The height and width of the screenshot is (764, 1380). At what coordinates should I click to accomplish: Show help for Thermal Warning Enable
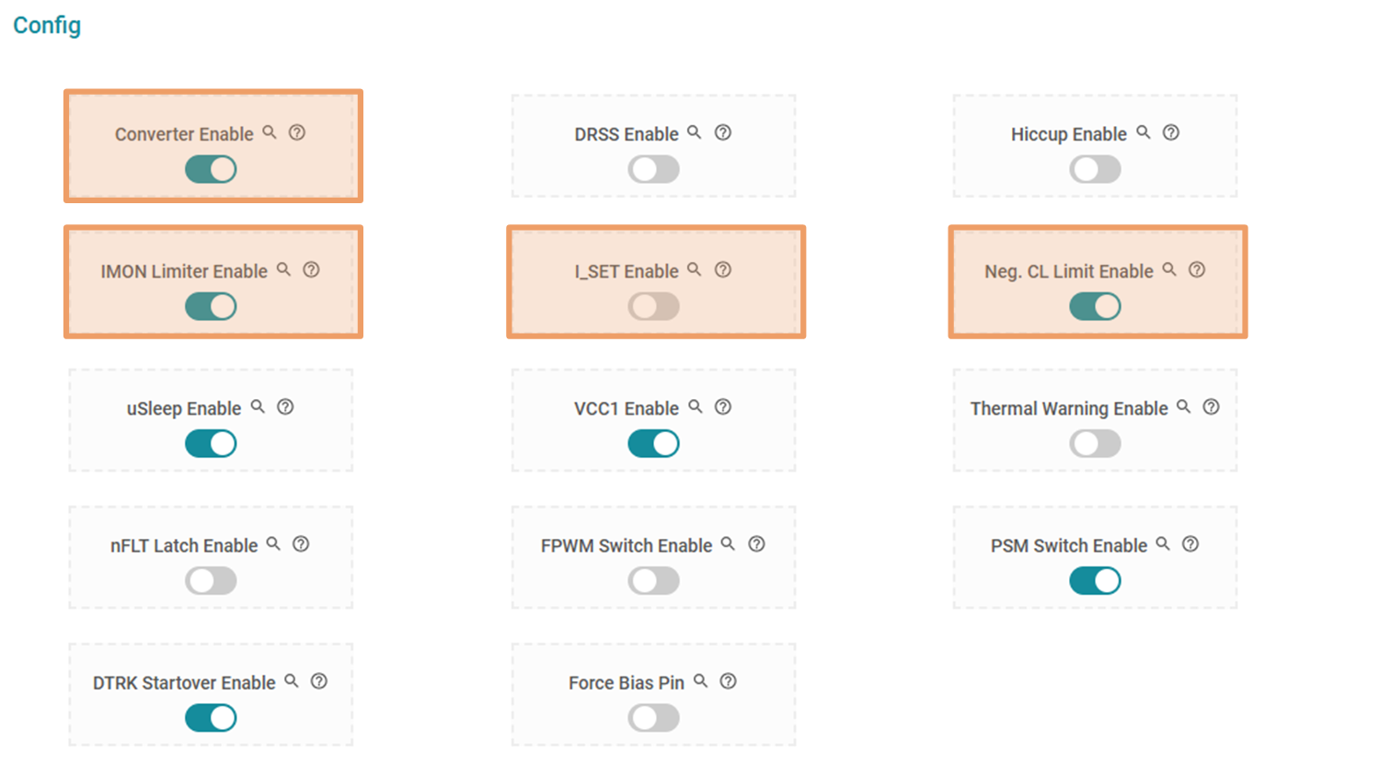tap(1212, 406)
